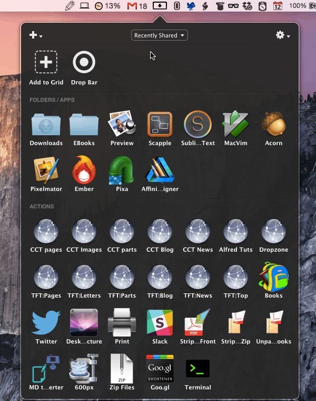Open the Acorn app
316x401 pixels.
point(274,124)
